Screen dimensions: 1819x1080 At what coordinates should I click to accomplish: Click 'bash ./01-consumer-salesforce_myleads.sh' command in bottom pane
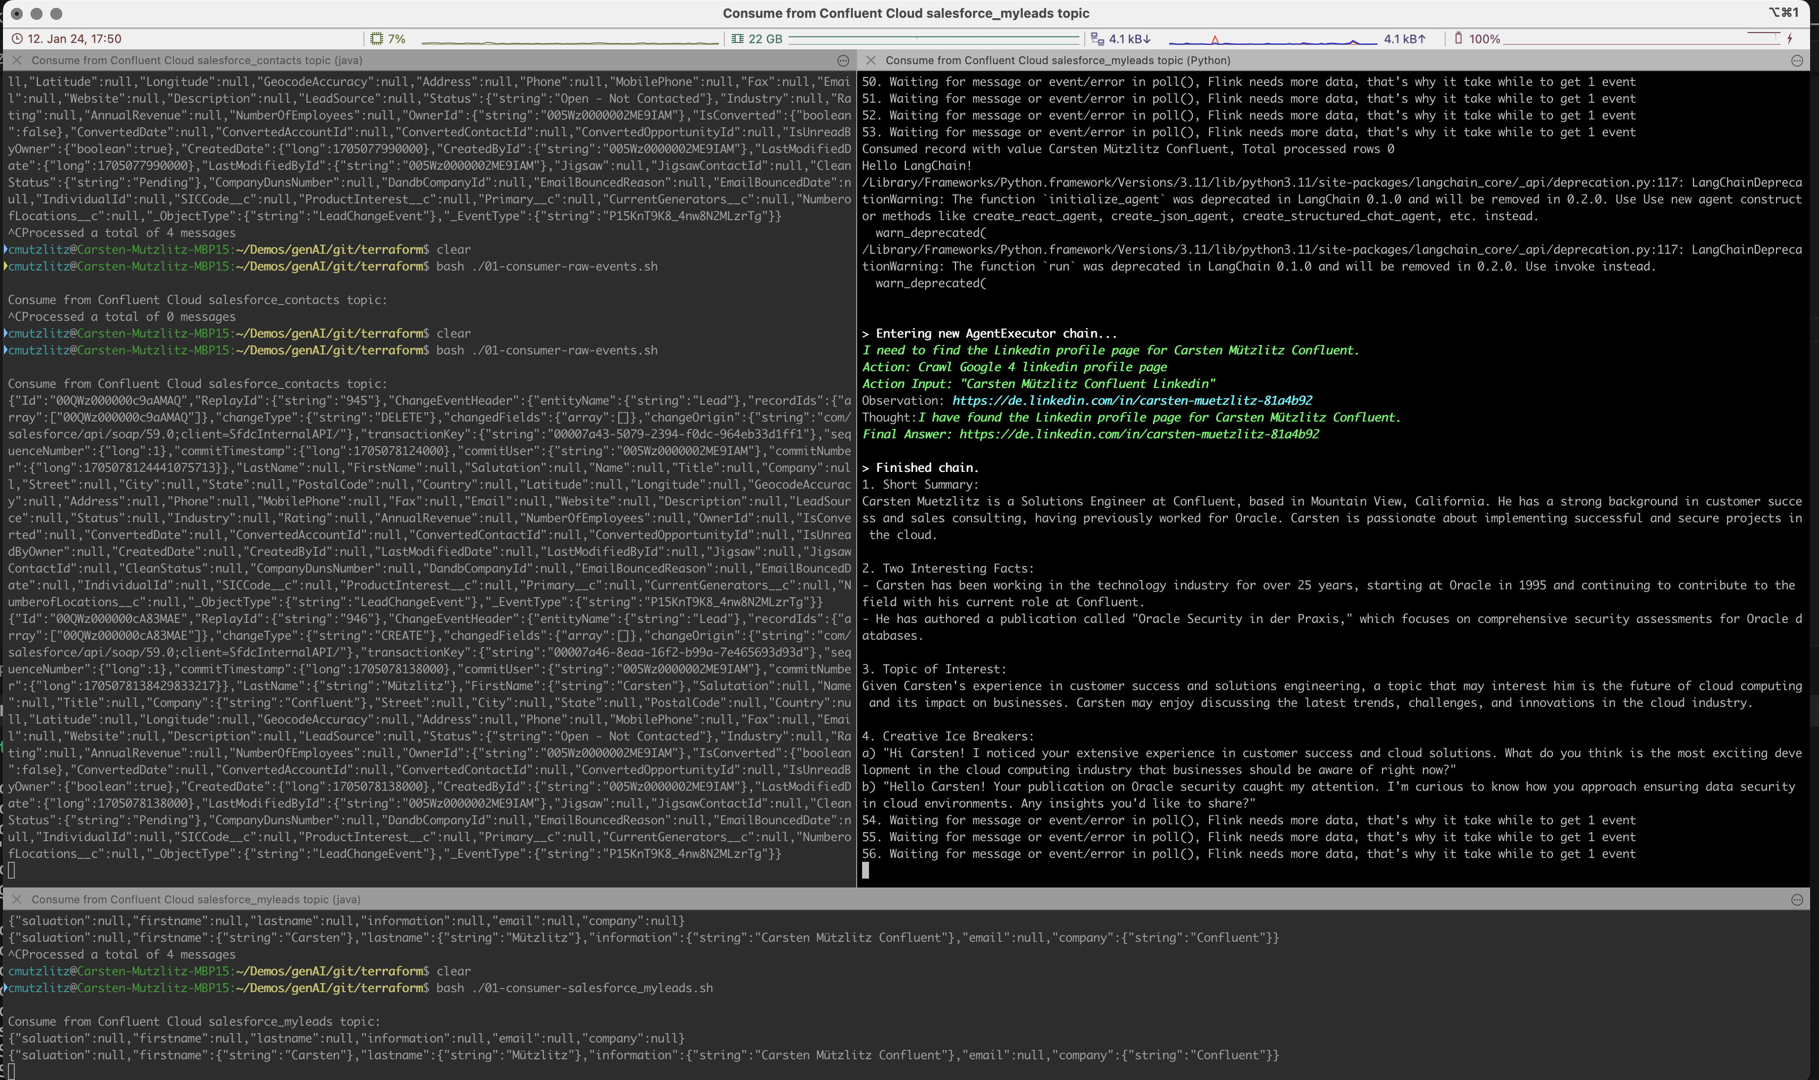[x=574, y=988]
